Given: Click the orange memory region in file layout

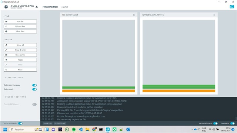Looking at the screenshot, I should (x=99, y=91).
